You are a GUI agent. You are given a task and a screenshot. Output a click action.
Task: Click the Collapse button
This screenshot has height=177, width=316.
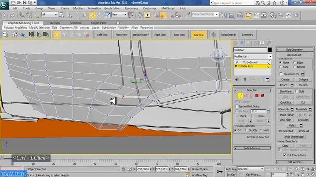pyautogui.click(x=303, y=79)
